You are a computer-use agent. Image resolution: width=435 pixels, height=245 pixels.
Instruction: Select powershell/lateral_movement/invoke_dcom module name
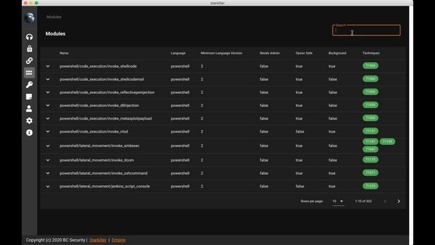pos(97,161)
